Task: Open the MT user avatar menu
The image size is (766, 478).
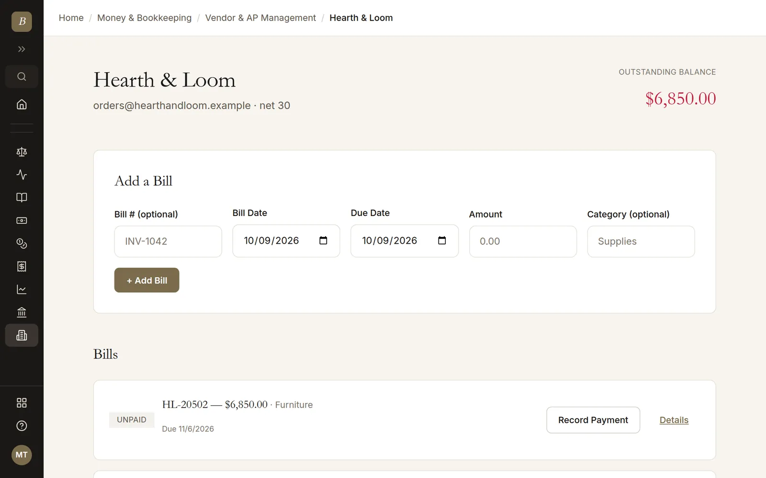Action: click(x=22, y=455)
